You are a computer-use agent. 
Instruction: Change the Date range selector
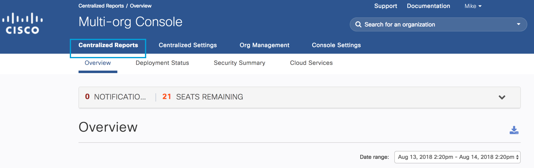click(x=457, y=157)
